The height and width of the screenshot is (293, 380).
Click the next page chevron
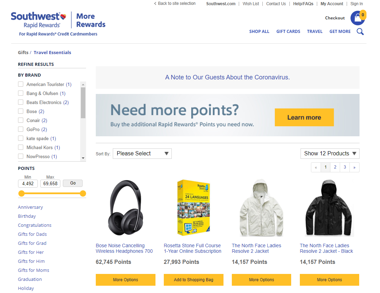coord(354,167)
